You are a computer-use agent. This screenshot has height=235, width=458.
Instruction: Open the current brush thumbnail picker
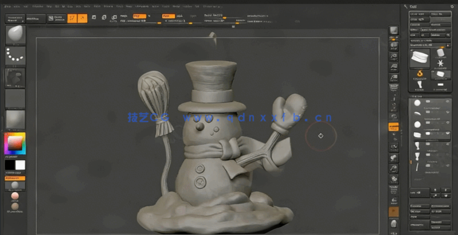[15, 35]
